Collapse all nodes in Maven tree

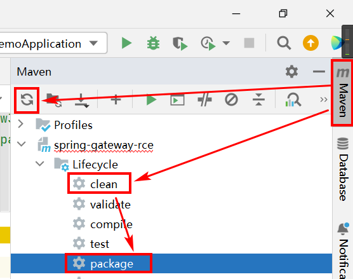(258, 100)
